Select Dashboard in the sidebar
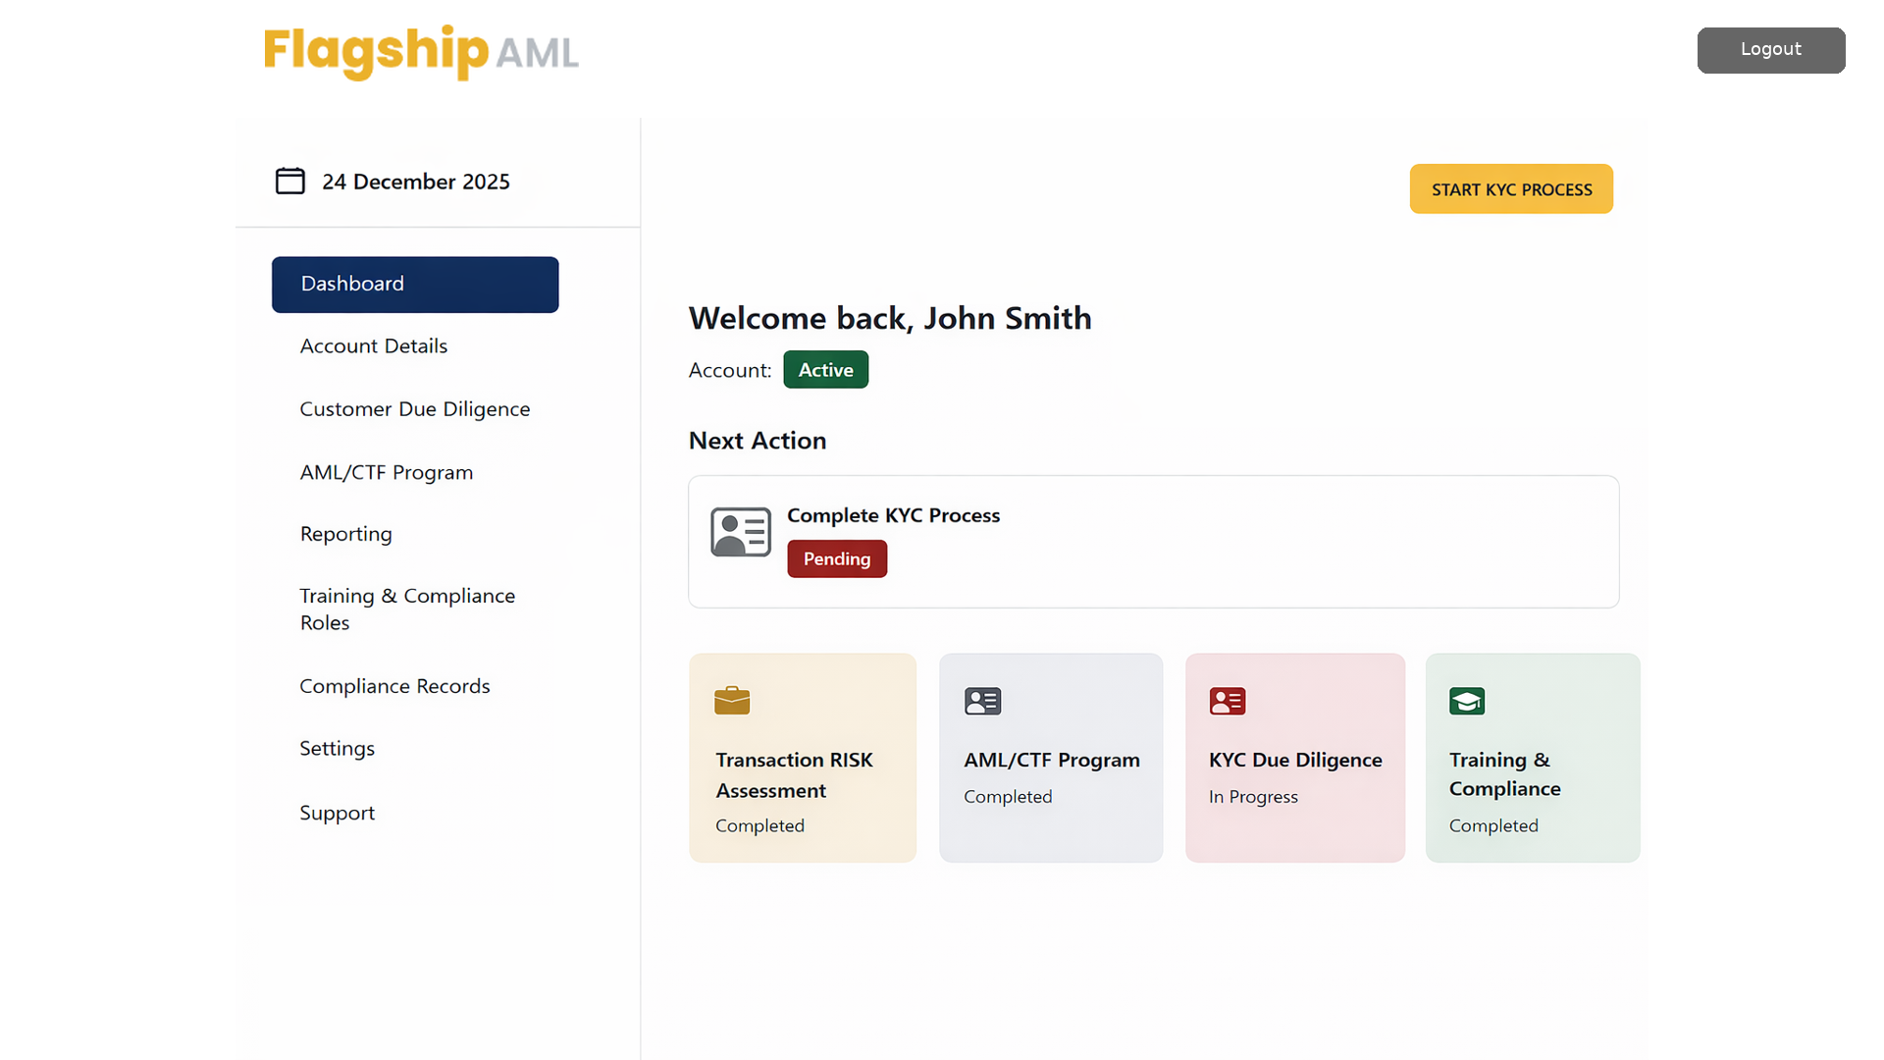The image size is (1884, 1060). click(x=415, y=285)
